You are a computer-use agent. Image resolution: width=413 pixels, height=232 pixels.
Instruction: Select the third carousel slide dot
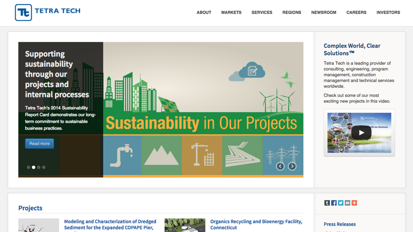(x=39, y=167)
